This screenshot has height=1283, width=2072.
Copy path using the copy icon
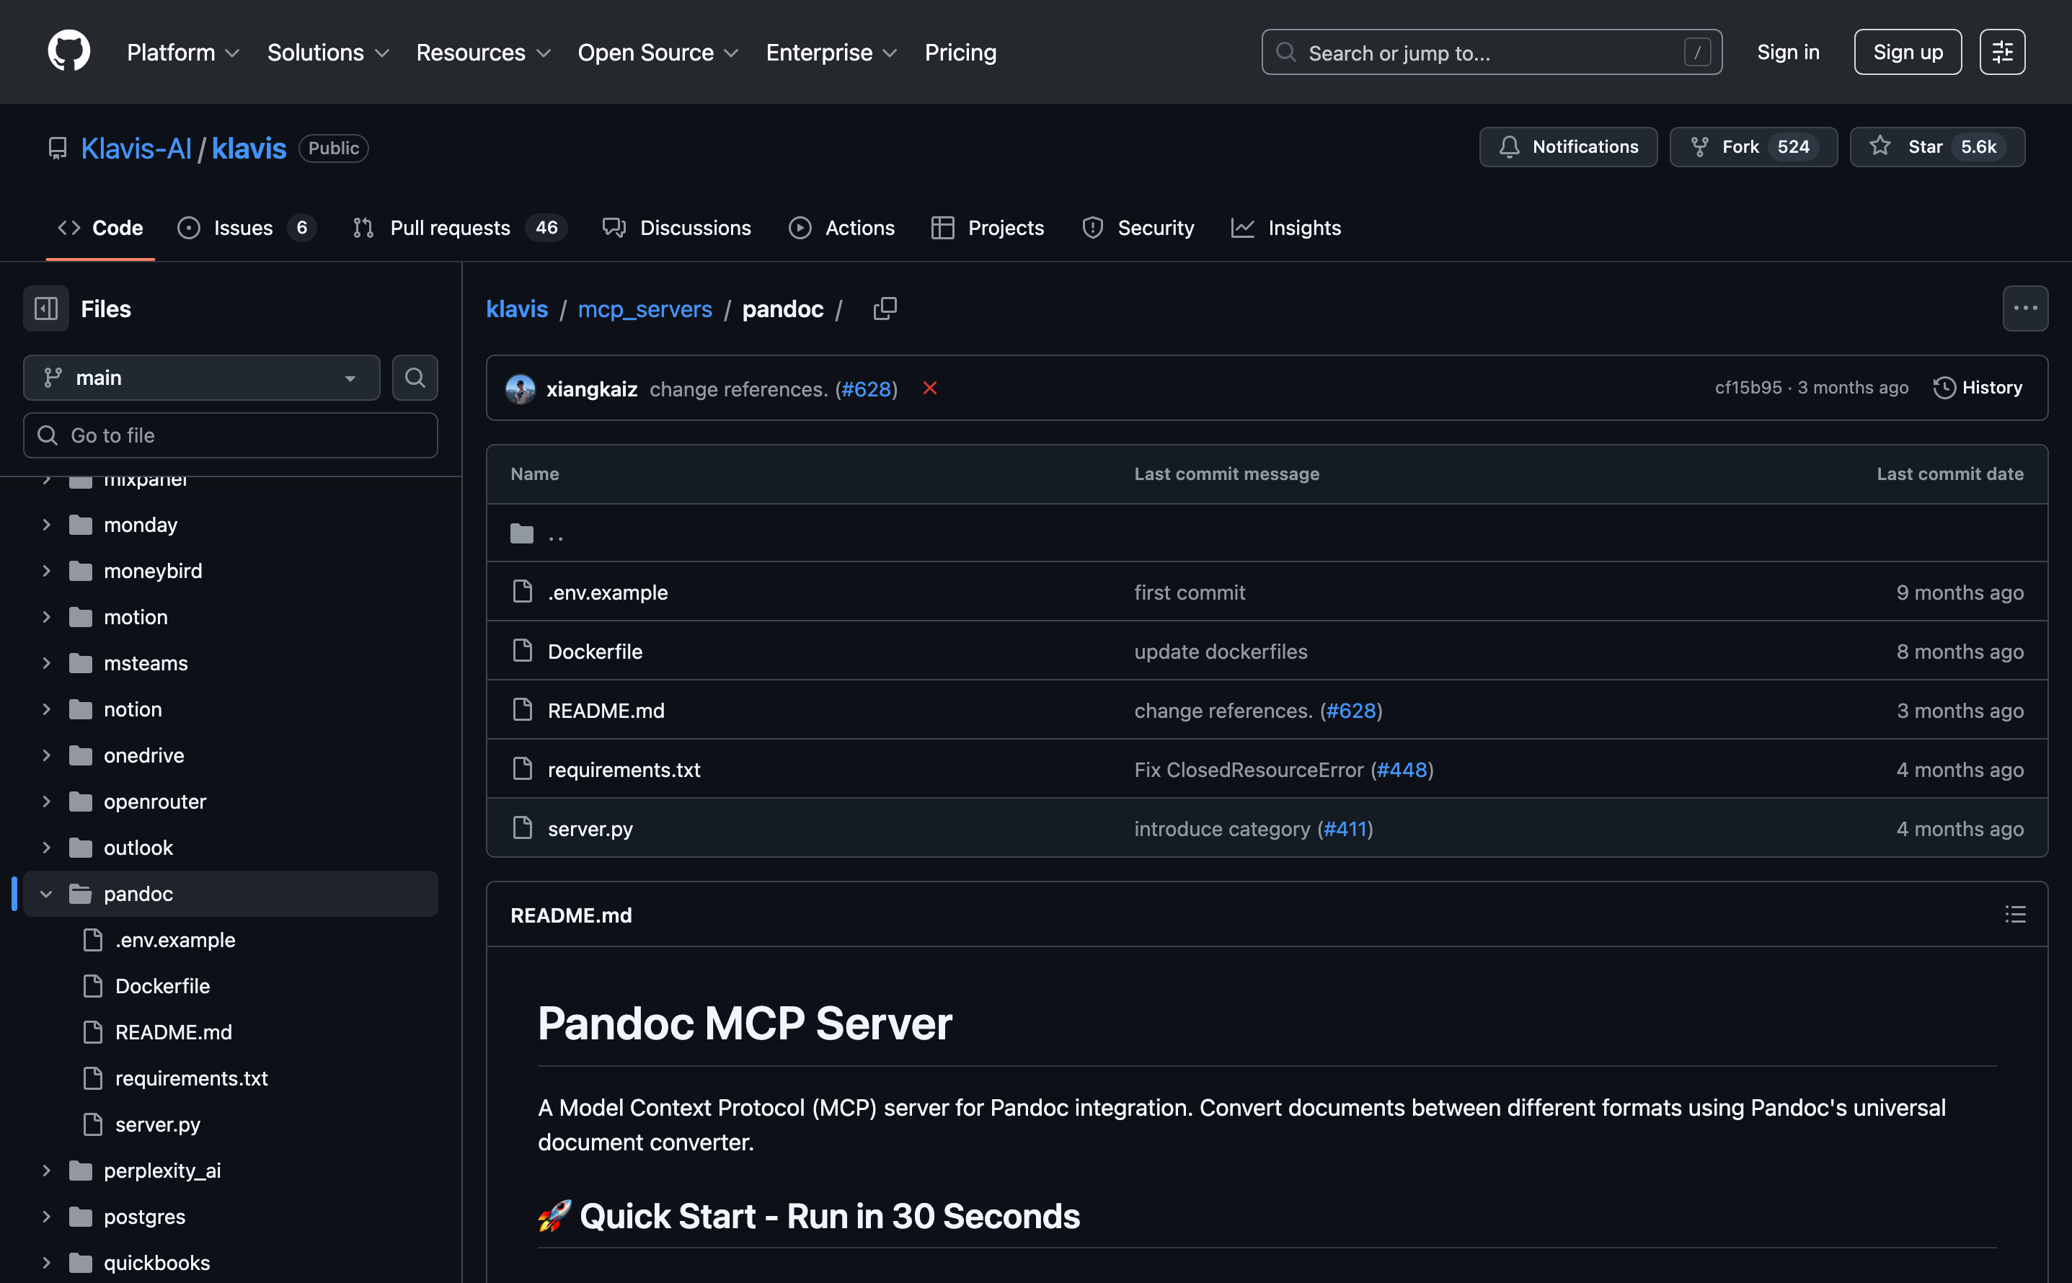pyautogui.click(x=884, y=309)
